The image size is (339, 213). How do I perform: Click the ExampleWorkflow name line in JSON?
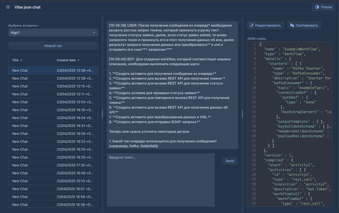pos(292,49)
